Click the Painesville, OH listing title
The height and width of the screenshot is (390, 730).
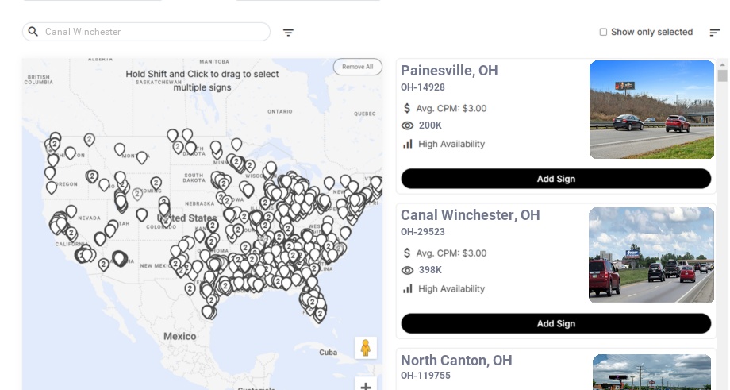(449, 71)
